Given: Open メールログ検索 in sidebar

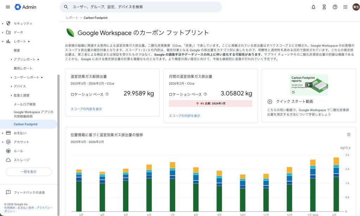Looking at the screenshot, I should pyautogui.click(x=25, y=104).
